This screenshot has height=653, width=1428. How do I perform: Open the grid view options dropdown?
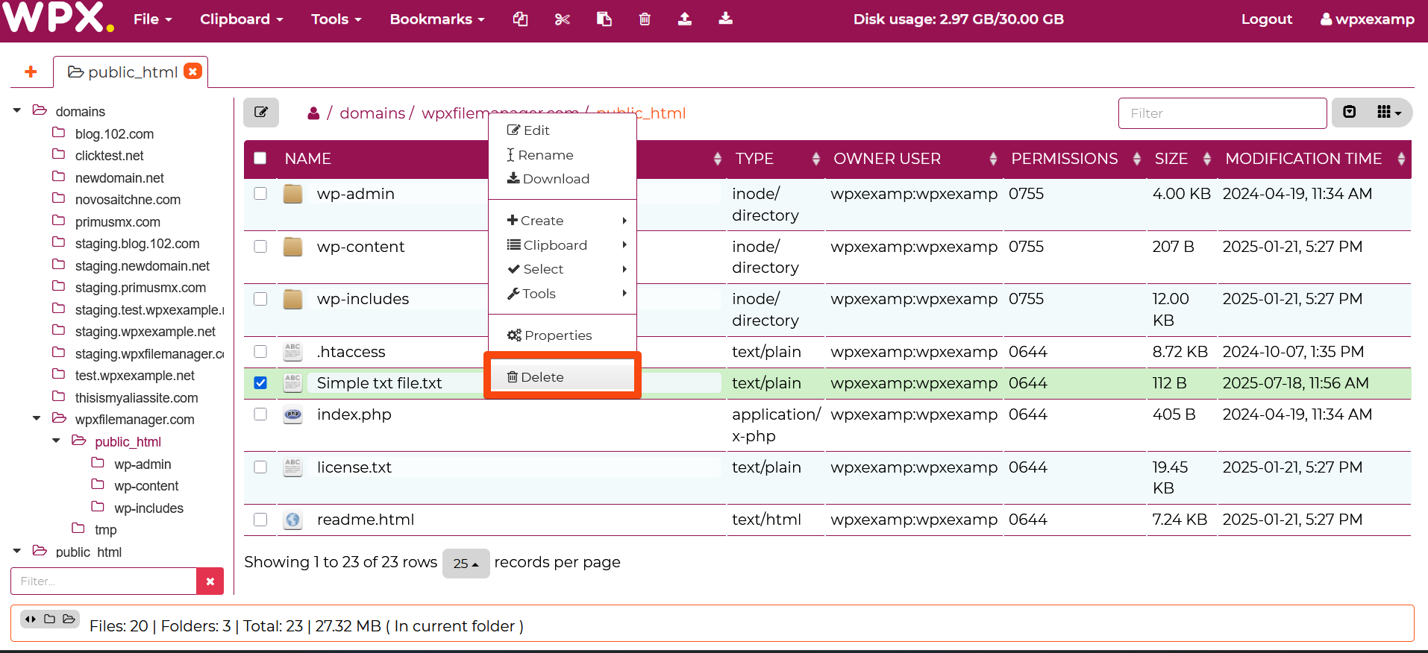[x=1388, y=113]
